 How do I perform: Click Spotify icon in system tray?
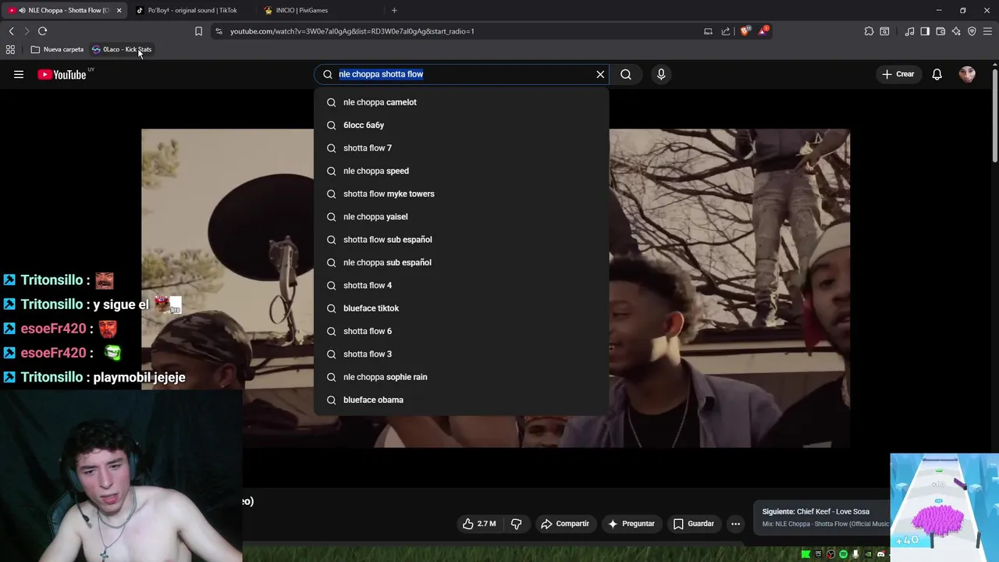[x=843, y=554]
